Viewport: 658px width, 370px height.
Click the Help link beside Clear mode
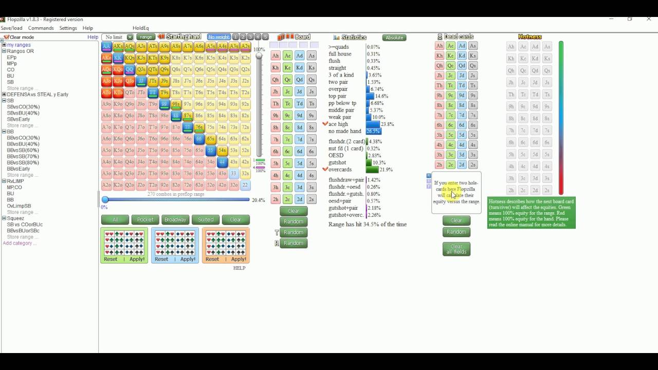(93, 37)
